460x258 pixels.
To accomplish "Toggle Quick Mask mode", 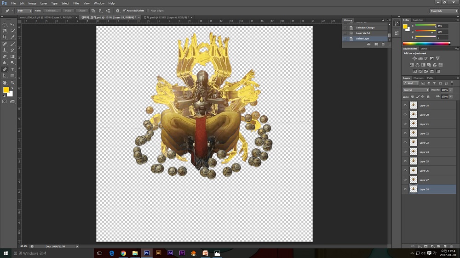I will pos(5,101).
